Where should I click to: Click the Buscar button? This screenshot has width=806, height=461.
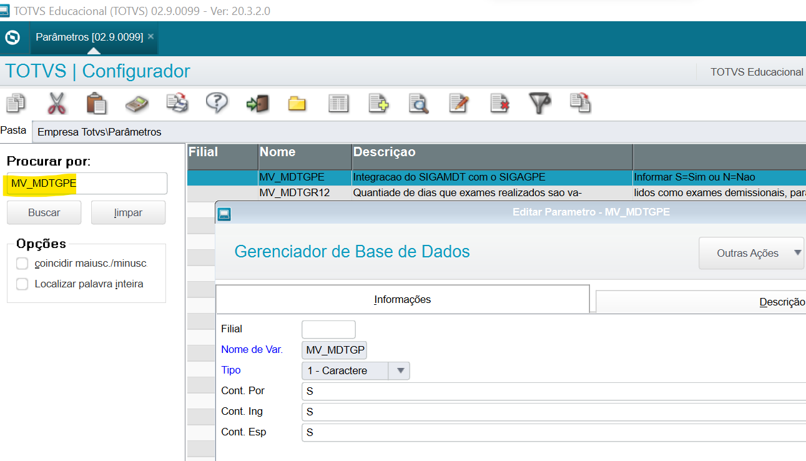[x=44, y=212]
